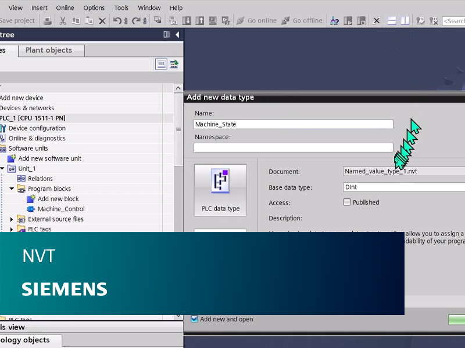Click Add new software unit entry

tap(49, 158)
